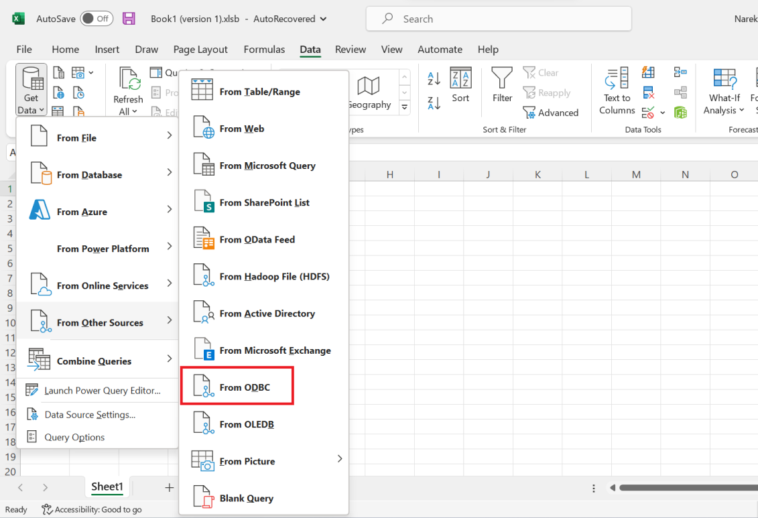Click the Flash Fill icon
The width and height of the screenshot is (758, 518).
point(648,72)
